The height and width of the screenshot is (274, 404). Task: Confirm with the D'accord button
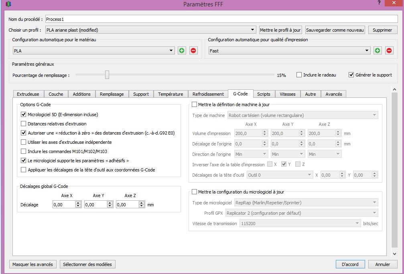[x=350, y=264]
